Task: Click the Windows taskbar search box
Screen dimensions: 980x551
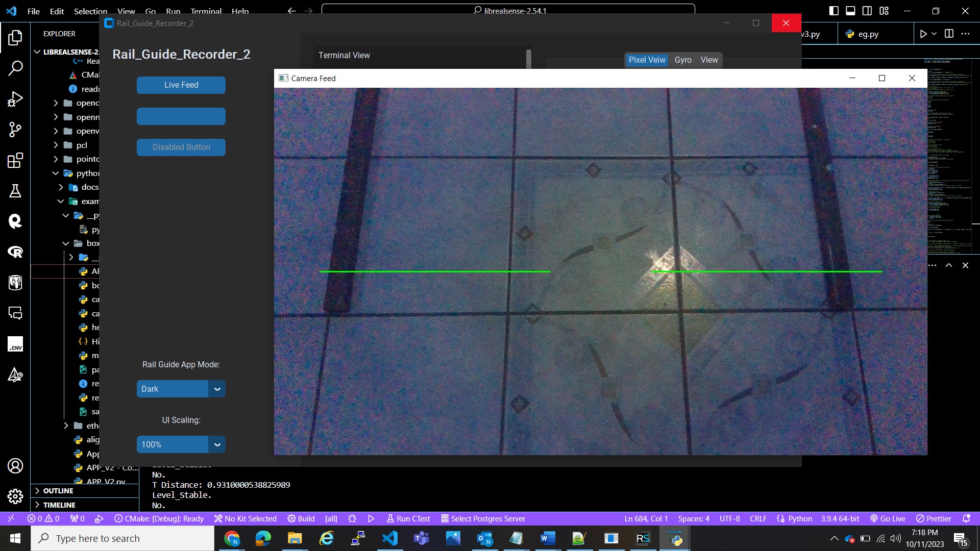Action: [x=122, y=538]
